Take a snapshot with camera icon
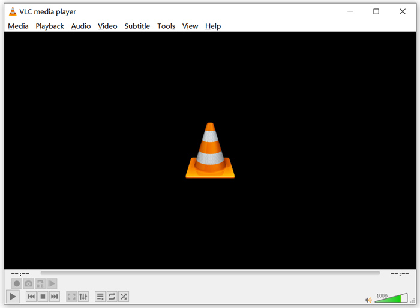This screenshot has height=308, width=420. [x=28, y=283]
